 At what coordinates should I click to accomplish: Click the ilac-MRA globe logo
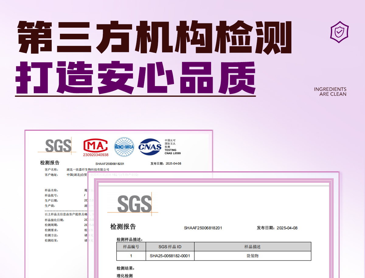tap(124, 147)
